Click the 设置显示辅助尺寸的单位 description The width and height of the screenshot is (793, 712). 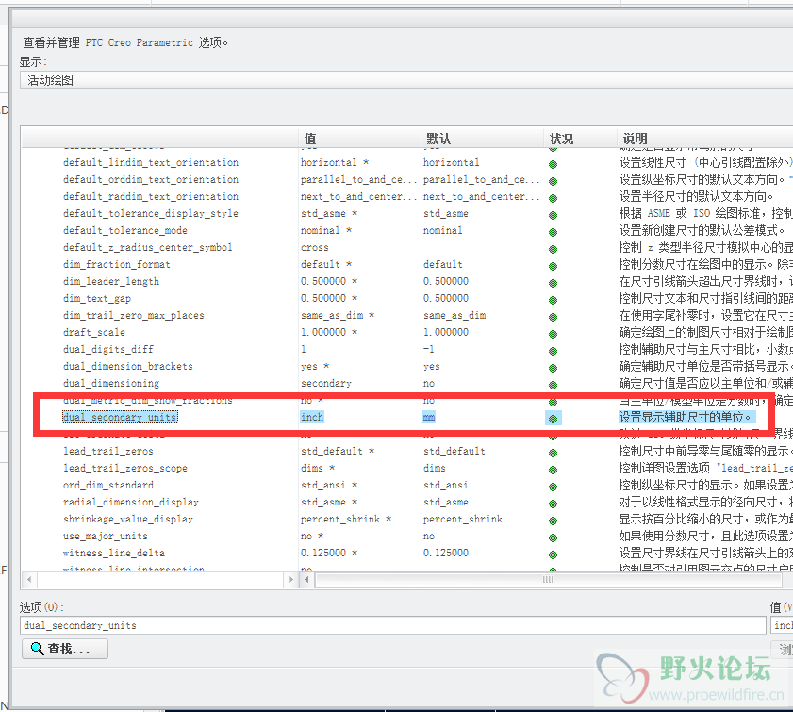(x=686, y=417)
